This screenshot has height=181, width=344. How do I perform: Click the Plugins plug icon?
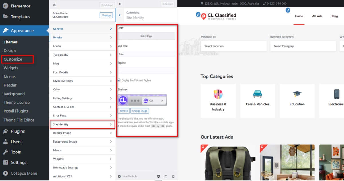click(x=5, y=131)
